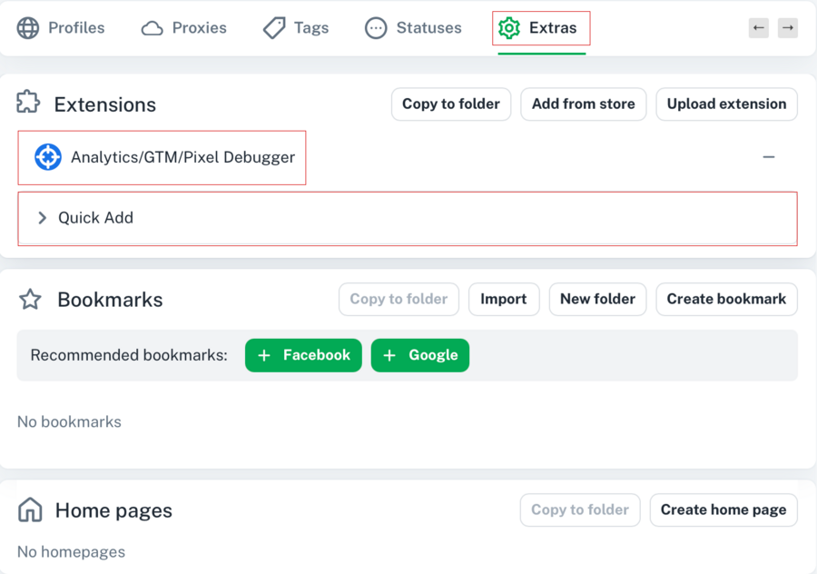Screen dimensions: 817x574
Task: Add the recommended Facebook bookmark
Action: pos(303,355)
